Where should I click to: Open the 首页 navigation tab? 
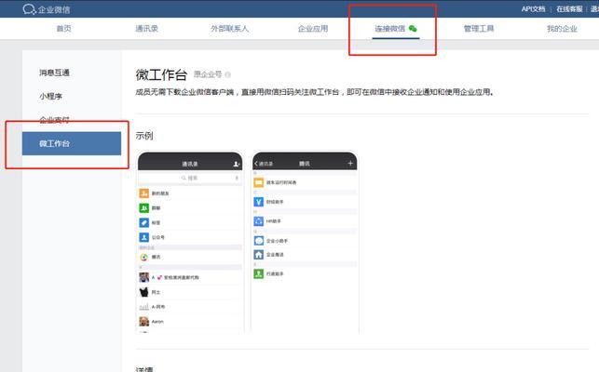coord(63,29)
